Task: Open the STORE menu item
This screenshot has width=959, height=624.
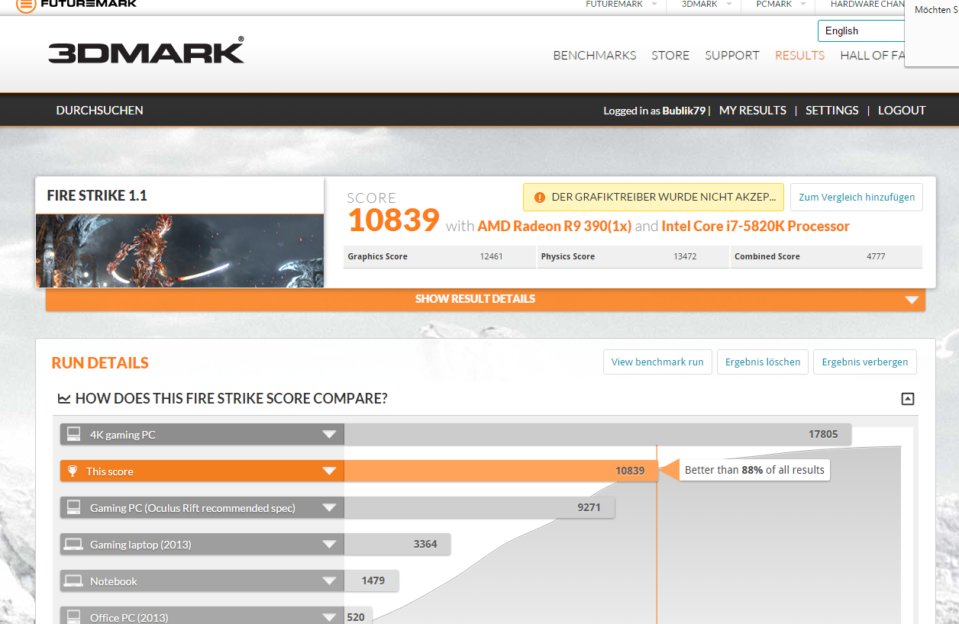Action: point(670,55)
